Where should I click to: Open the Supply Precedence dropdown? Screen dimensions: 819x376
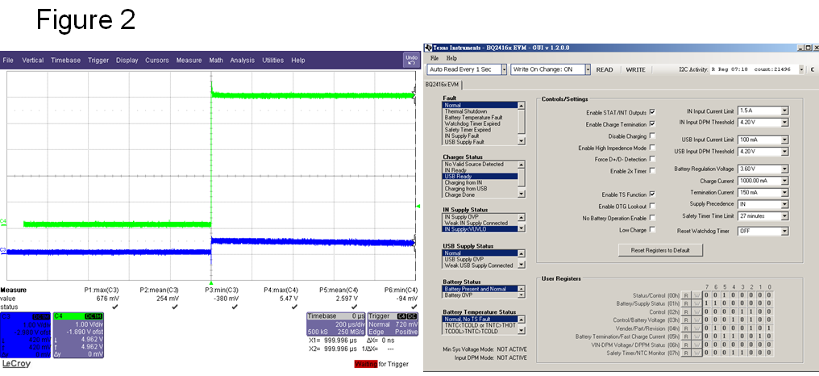pyautogui.click(x=784, y=204)
